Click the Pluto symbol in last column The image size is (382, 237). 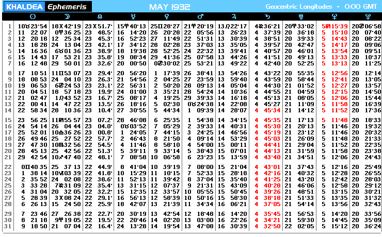[x=368, y=16]
